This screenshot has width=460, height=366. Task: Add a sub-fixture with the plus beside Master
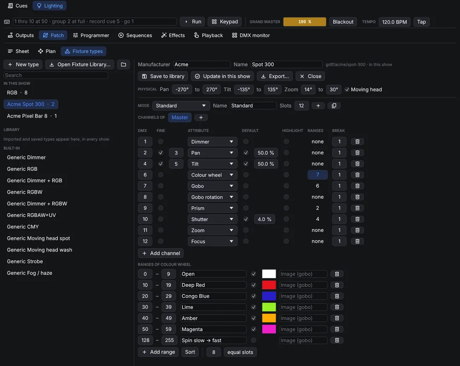(201, 118)
